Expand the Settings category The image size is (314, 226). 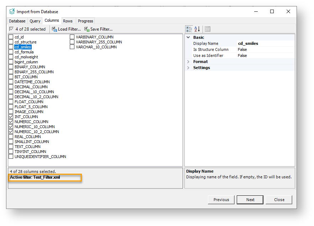188,67
